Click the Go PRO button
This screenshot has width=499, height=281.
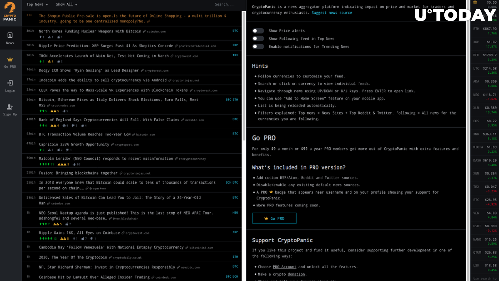(274, 218)
